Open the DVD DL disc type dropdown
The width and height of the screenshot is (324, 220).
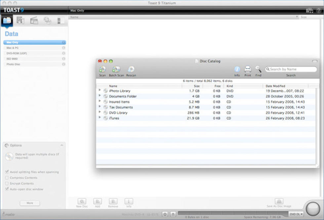[x=297, y=214]
